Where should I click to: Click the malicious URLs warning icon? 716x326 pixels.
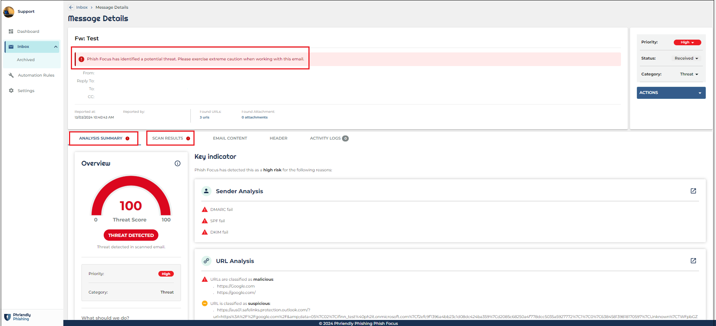[x=205, y=280]
